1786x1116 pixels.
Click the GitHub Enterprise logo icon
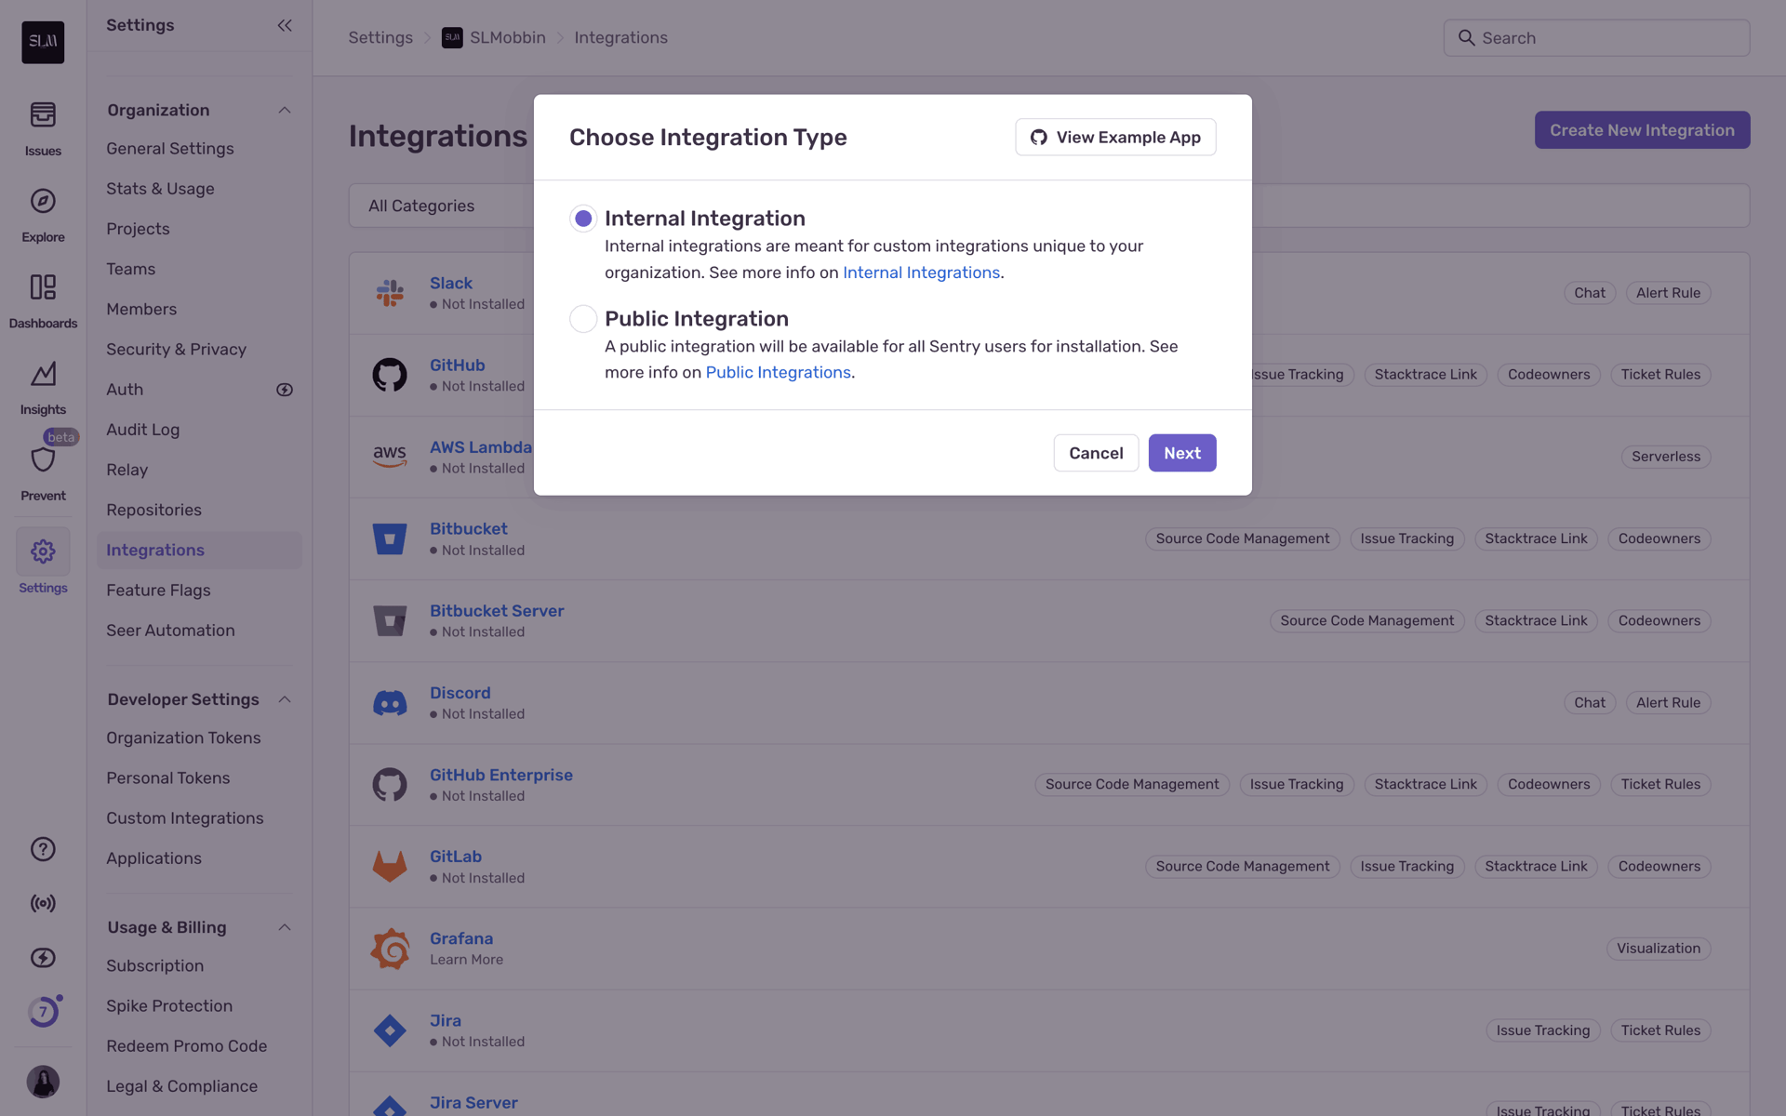pos(390,785)
